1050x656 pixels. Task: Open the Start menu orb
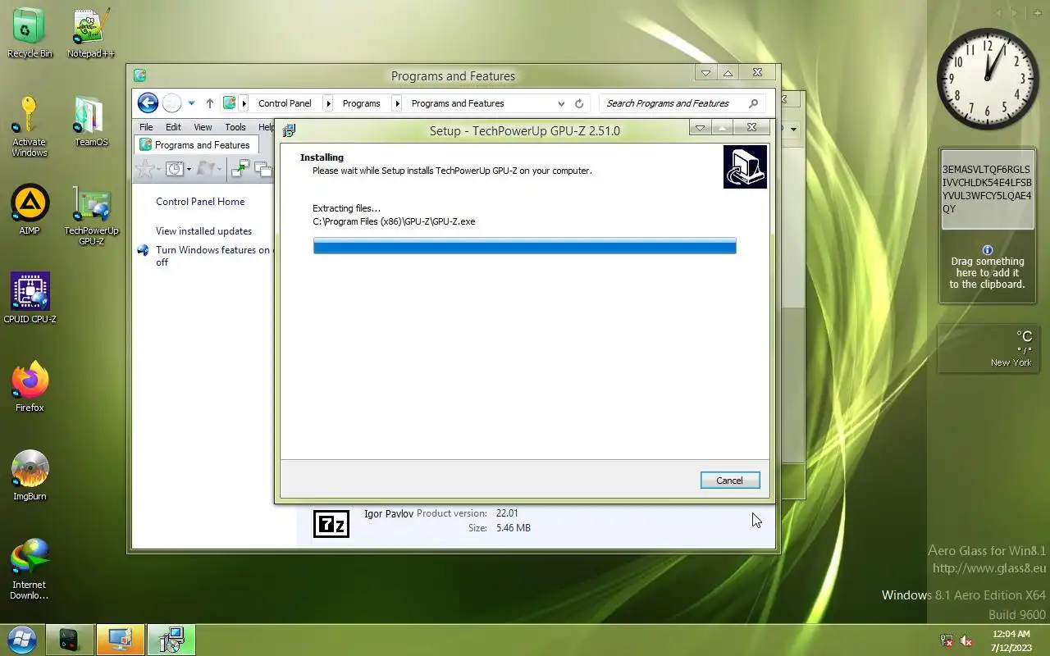[x=22, y=639]
